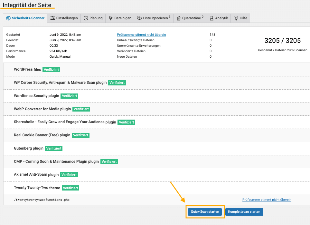The image size is (310, 225).
Task: Click Verifiziert badge beside Wordfence Security plugin
Action: click(x=70, y=96)
